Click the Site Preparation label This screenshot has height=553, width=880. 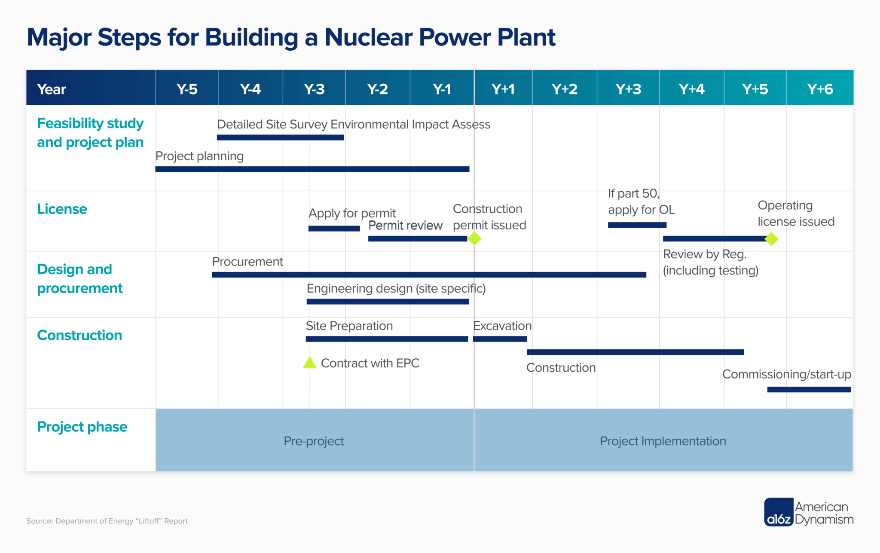click(x=349, y=326)
